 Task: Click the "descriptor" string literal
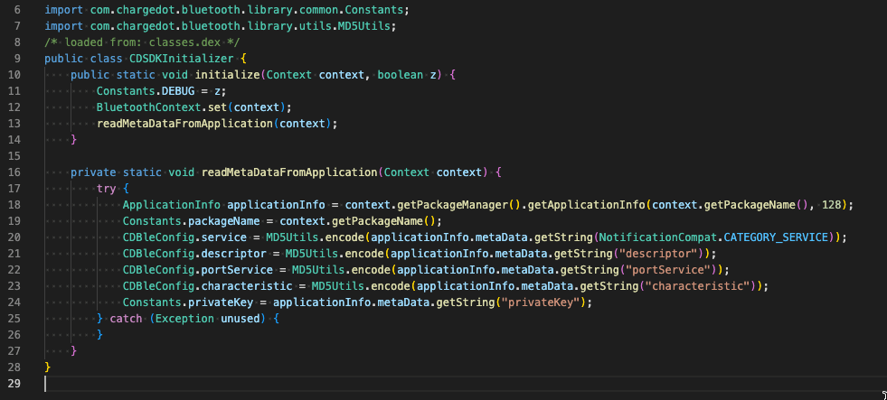point(658,254)
